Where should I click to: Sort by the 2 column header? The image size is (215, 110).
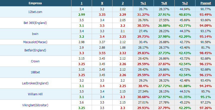point(123,3)
